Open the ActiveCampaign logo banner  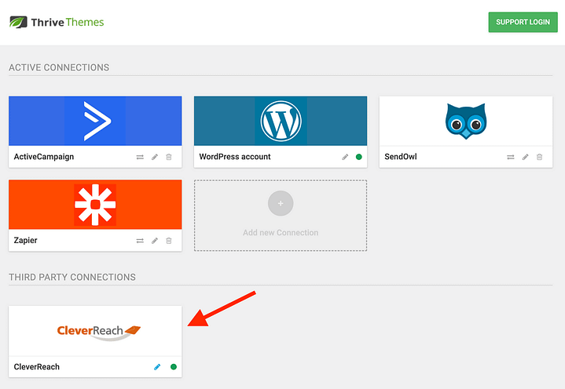95,121
